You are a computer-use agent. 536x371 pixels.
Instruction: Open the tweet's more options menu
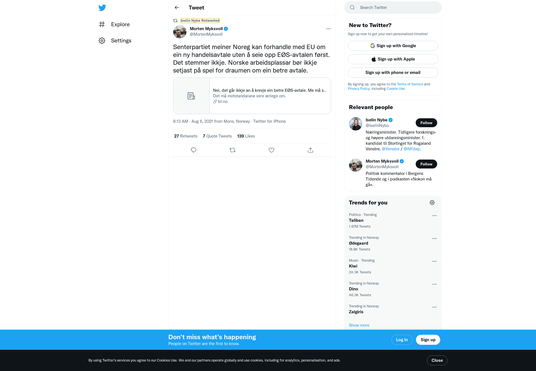tap(328, 29)
